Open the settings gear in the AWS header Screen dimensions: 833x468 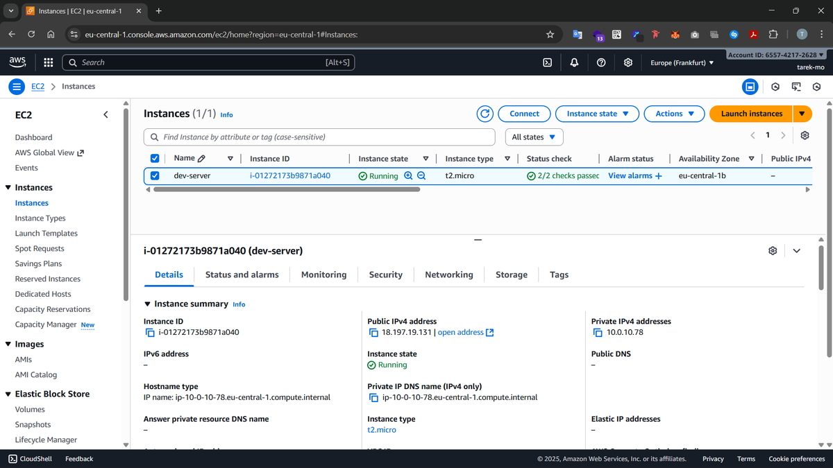click(x=628, y=62)
